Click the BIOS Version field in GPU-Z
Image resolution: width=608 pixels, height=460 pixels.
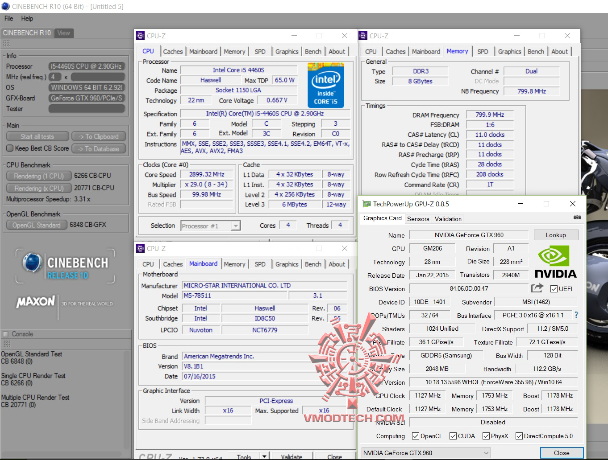pyautogui.click(x=469, y=288)
